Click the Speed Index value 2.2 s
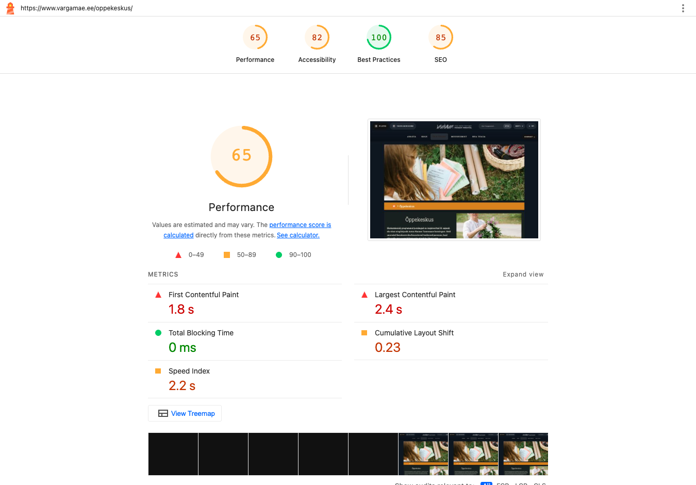 point(182,386)
